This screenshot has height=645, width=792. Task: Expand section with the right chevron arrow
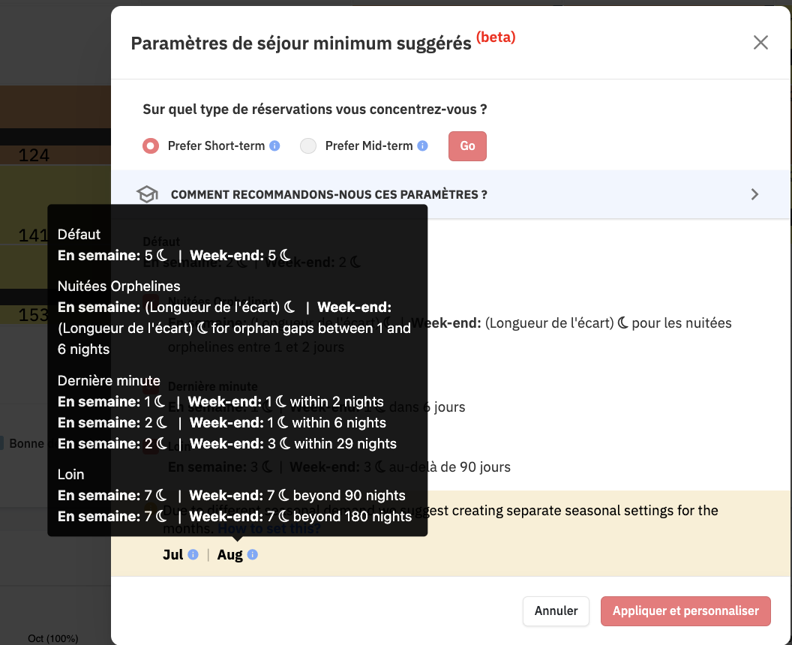click(754, 194)
